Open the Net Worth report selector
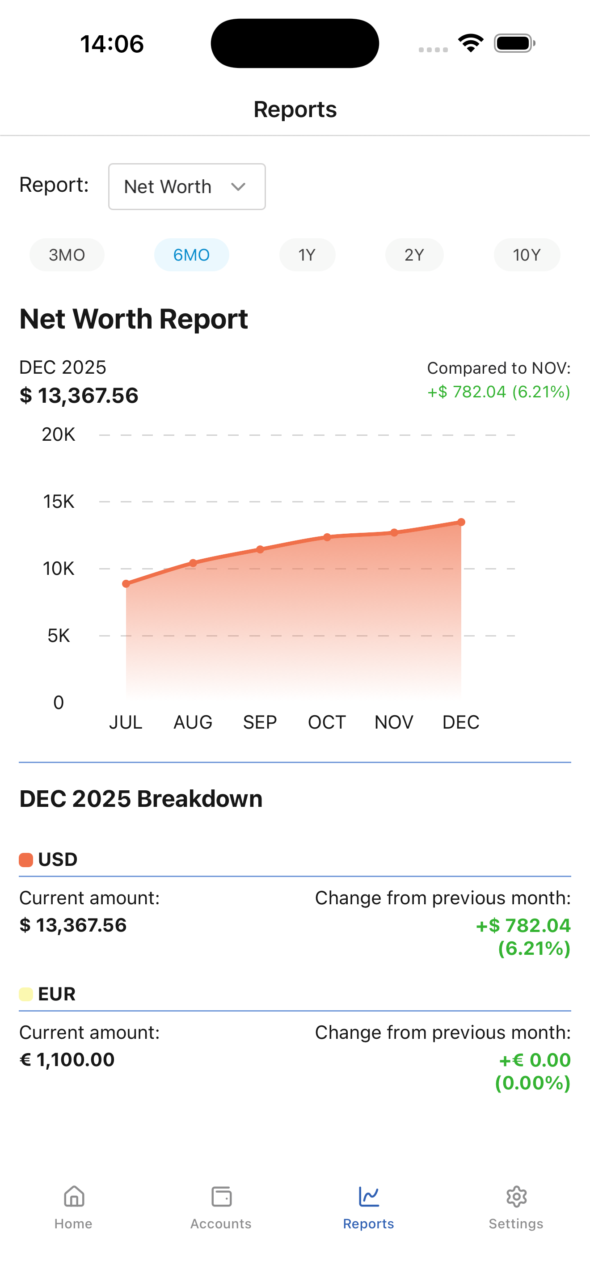 [186, 187]
